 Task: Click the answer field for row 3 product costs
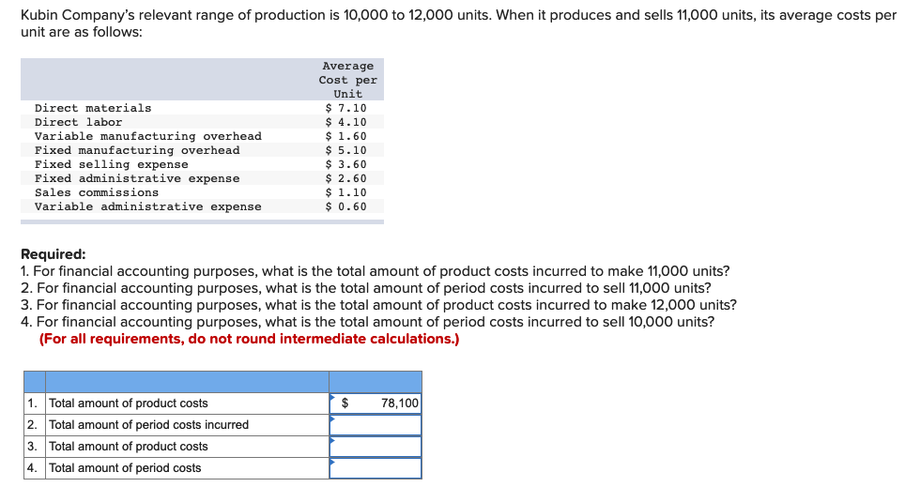(x=376, y=447)
